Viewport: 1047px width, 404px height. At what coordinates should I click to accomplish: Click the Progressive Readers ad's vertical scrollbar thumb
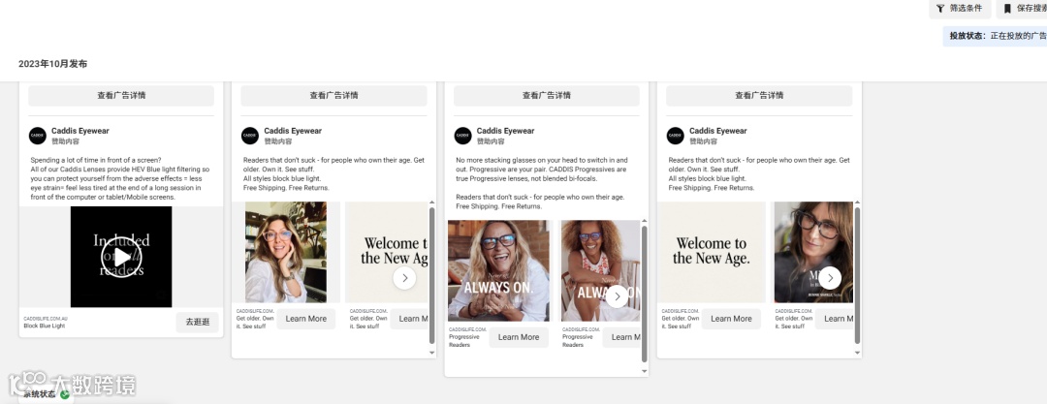(x=645, y=294)
